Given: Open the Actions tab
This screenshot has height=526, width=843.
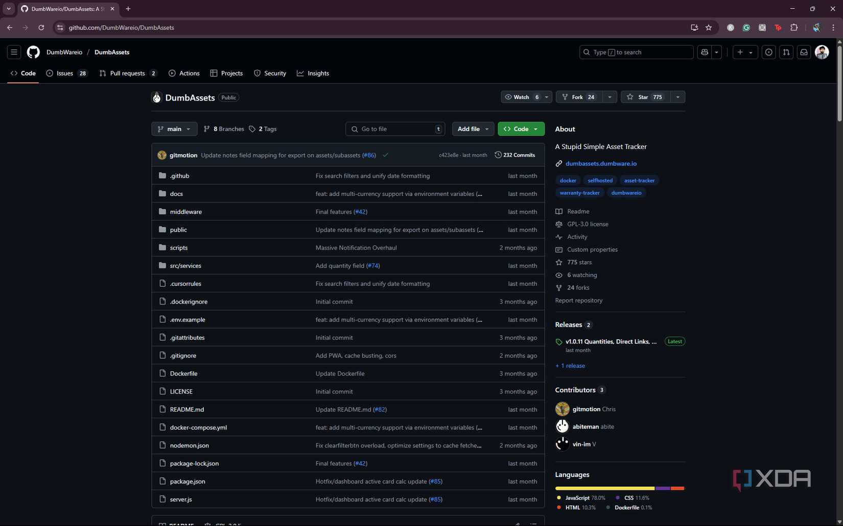Looking at the screenshot, I should click(184, 73).
